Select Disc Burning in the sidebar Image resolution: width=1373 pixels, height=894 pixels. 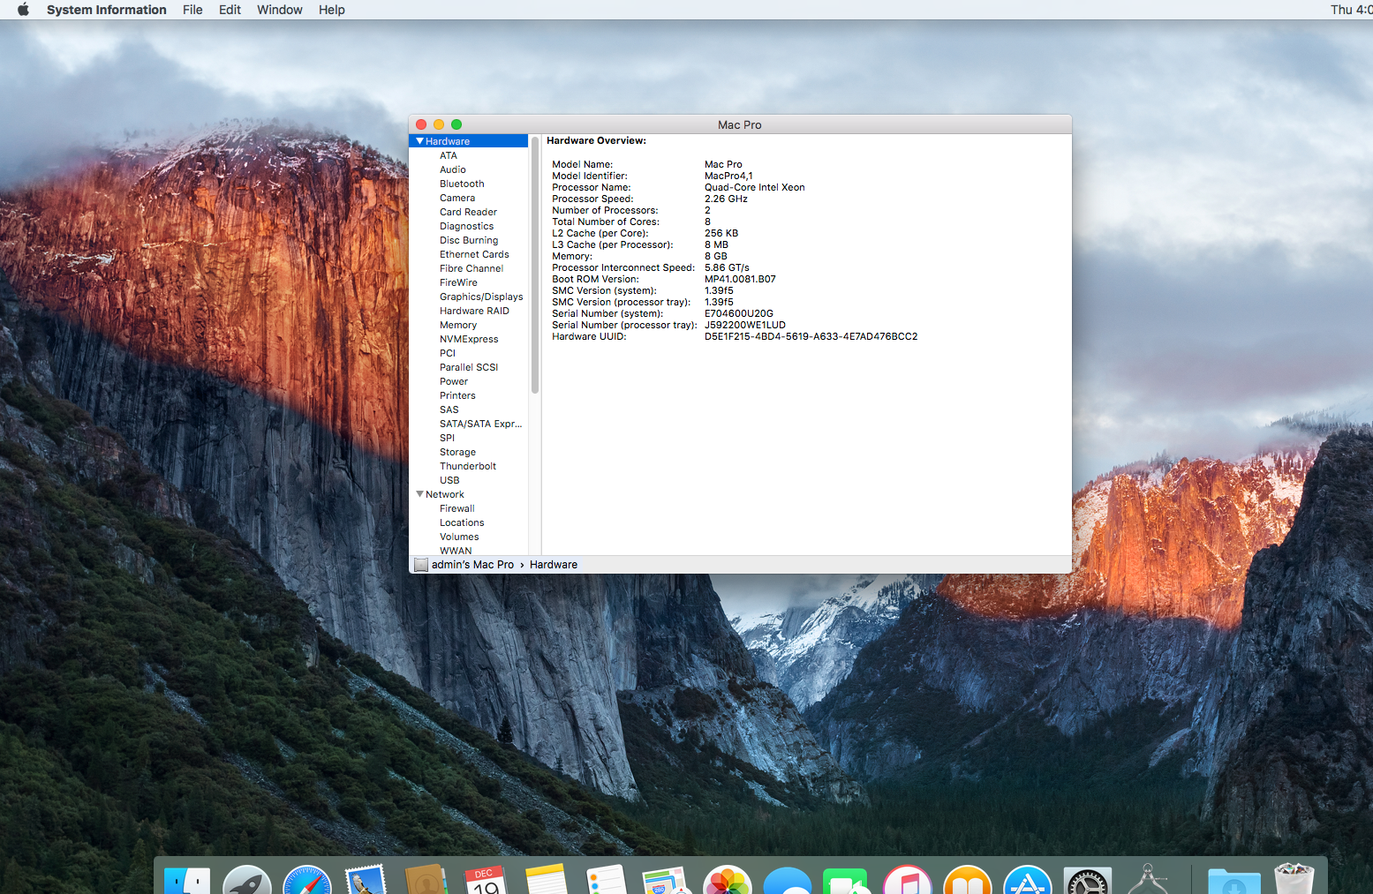[469, 240]
